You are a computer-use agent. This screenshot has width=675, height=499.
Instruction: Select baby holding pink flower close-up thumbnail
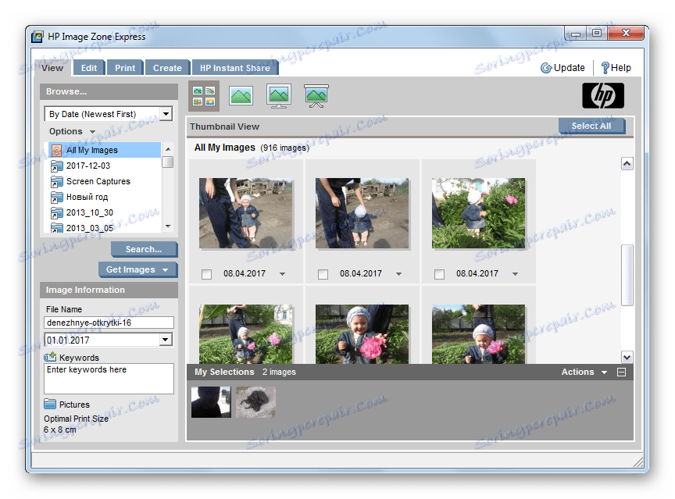362,334
